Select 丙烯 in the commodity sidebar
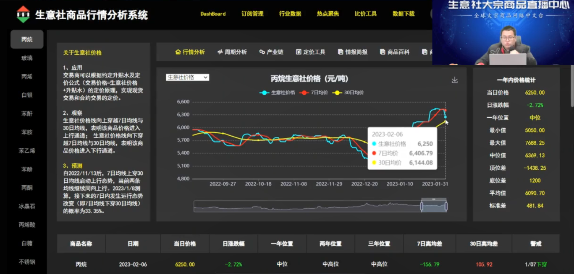574x274 pixels. pos(27,76)
